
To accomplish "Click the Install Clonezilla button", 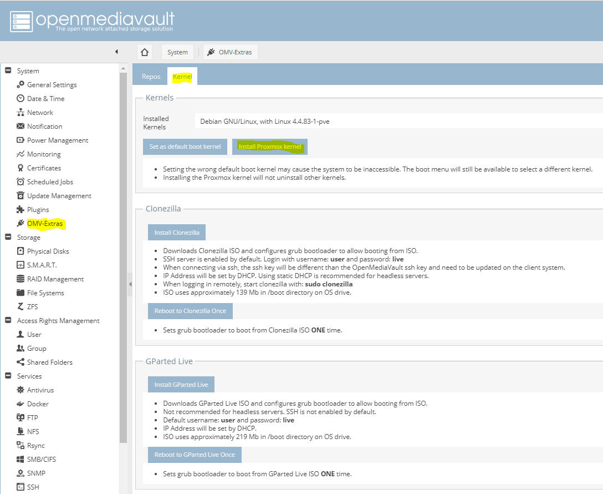I will tap(176, 232).
